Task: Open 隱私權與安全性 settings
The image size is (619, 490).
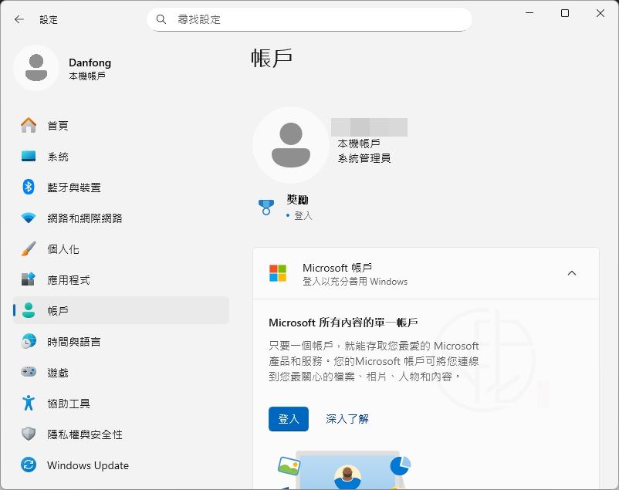Action: click(121, 434)
